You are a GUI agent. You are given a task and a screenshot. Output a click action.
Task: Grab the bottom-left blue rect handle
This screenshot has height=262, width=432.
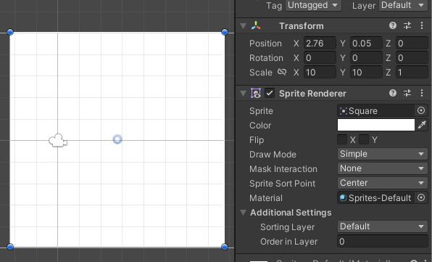(x=10, y=247)
